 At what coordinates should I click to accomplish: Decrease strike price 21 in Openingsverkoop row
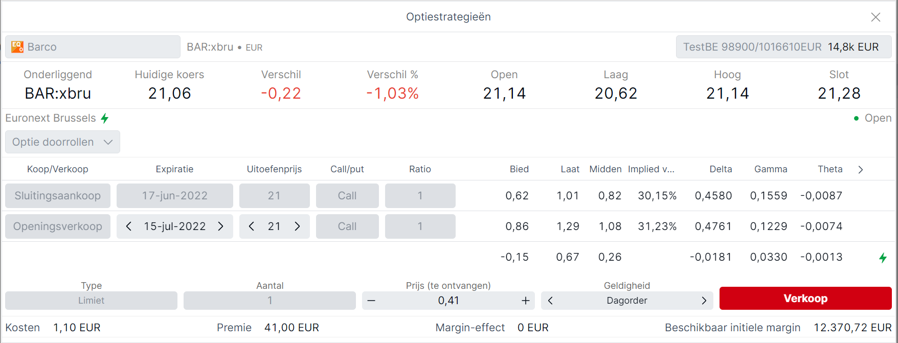point(252,226)
